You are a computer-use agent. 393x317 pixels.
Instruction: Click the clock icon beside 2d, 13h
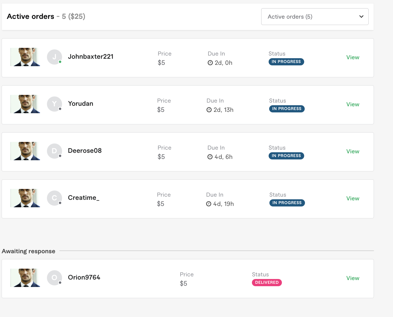tap(209, 110)
